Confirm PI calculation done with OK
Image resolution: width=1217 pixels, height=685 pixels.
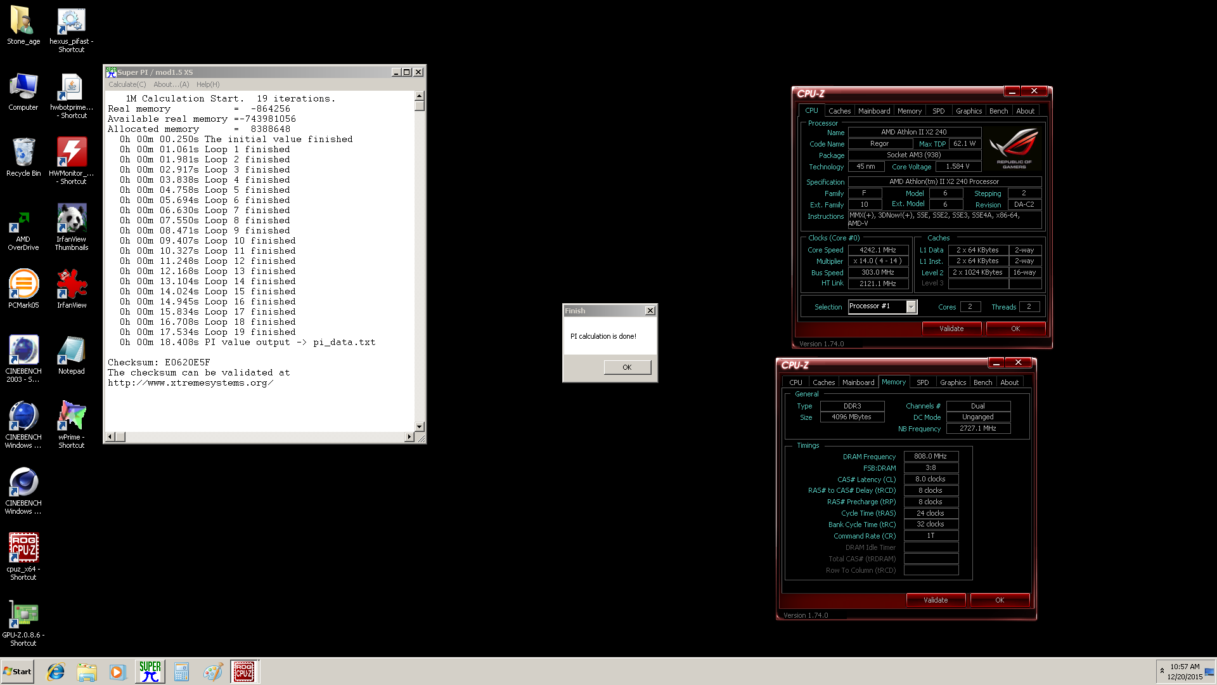pos(627,367)
